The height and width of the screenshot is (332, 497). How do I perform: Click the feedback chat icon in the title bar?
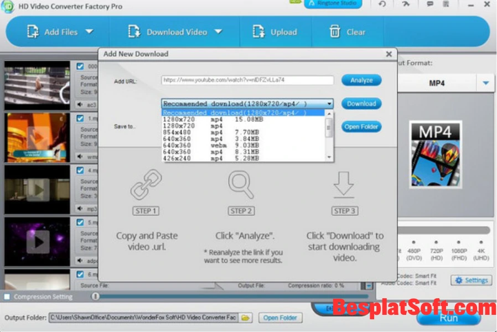(x=430, y=4)
